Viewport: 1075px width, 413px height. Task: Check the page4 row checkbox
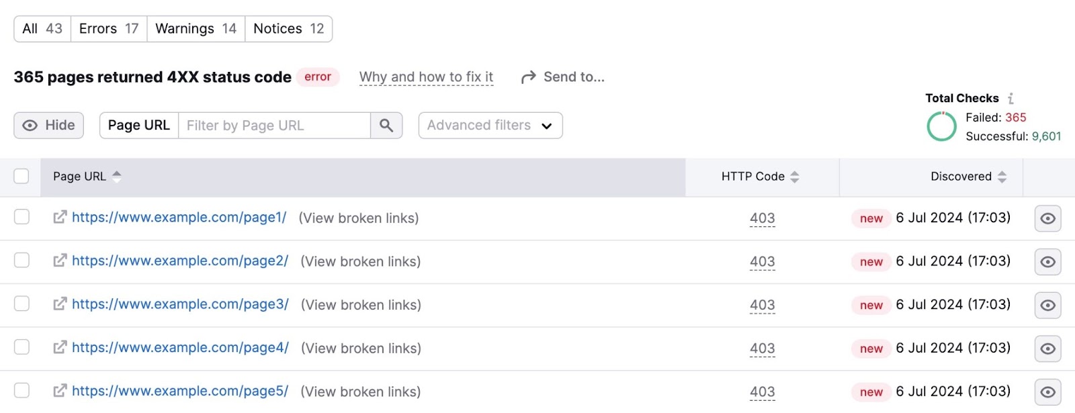pyautogui.click(x=21, y=347)
